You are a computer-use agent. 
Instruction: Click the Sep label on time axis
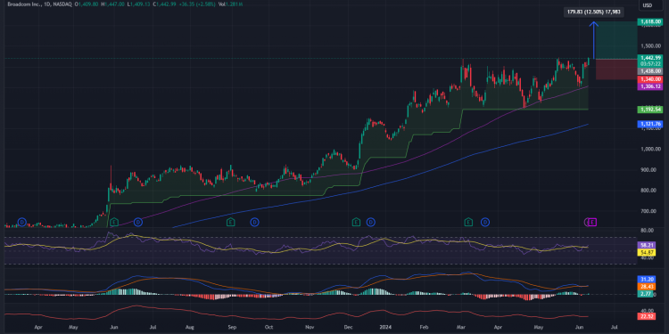pos(232,328)
